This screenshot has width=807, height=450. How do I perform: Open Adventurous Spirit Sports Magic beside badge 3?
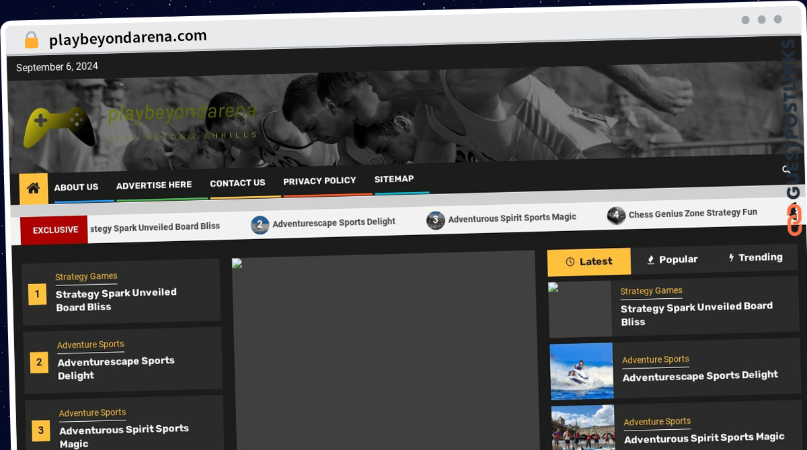[x=124, y=436]
